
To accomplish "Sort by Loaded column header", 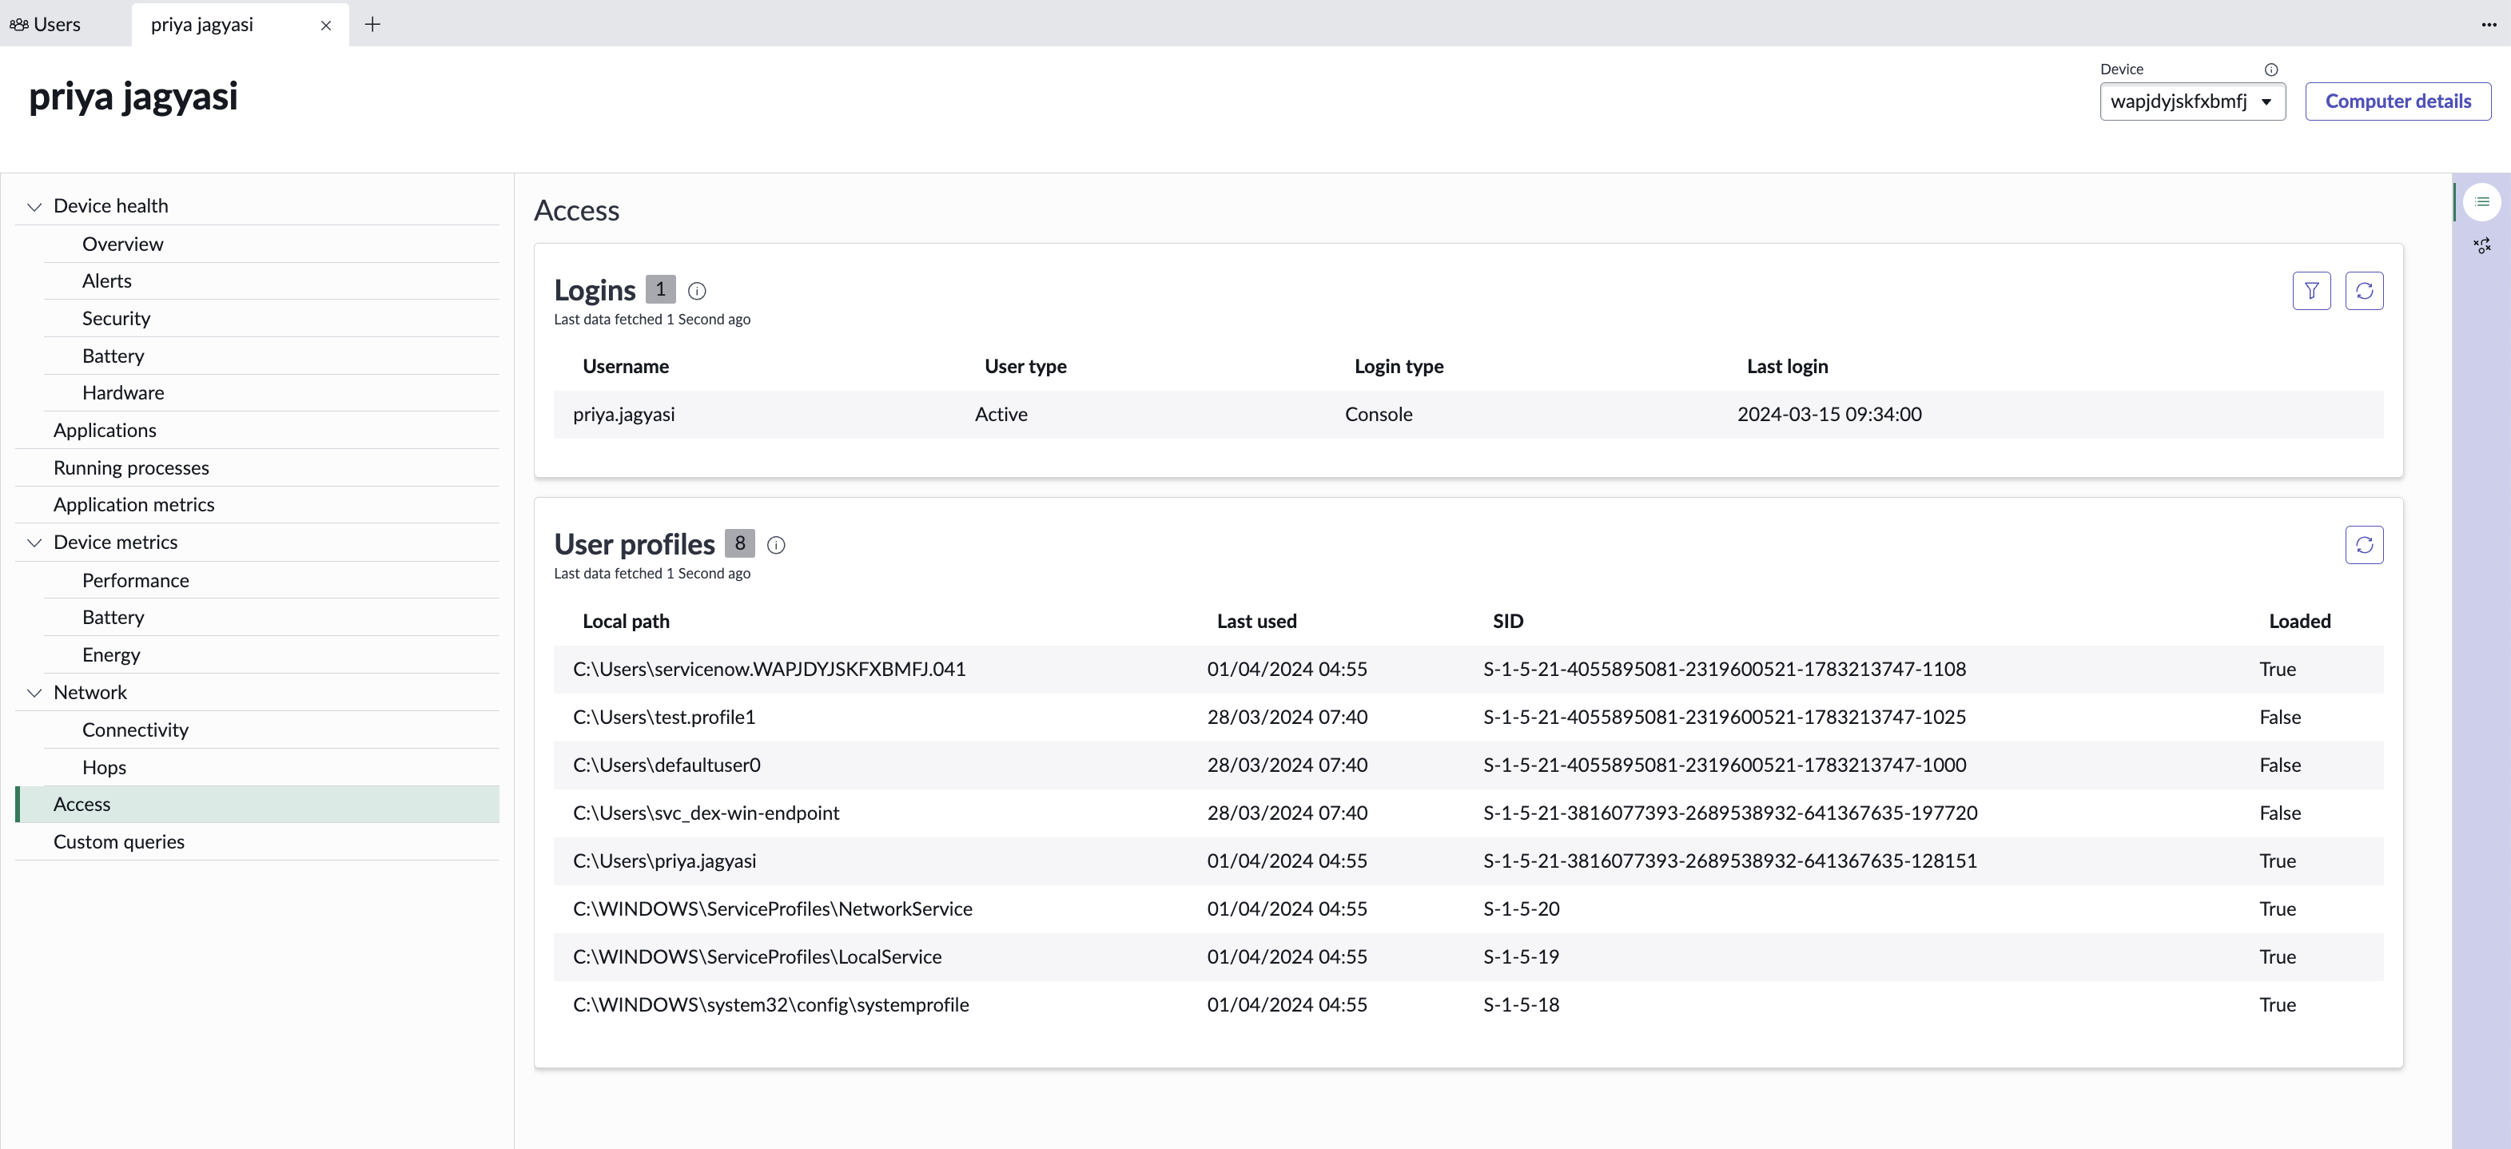I will click(x=2299, y=621).
